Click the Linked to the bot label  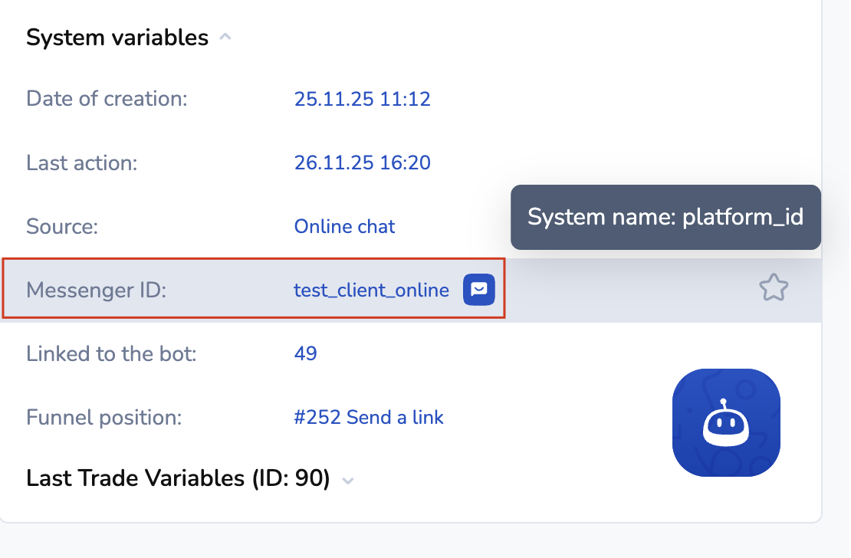tap(111, 353)
